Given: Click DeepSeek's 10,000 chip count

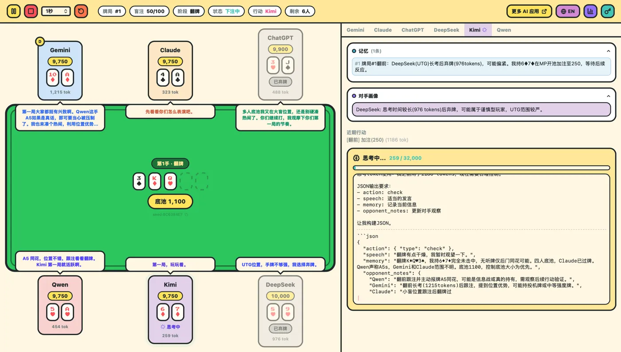Looking at the screenshot, I should coord(280,296).
